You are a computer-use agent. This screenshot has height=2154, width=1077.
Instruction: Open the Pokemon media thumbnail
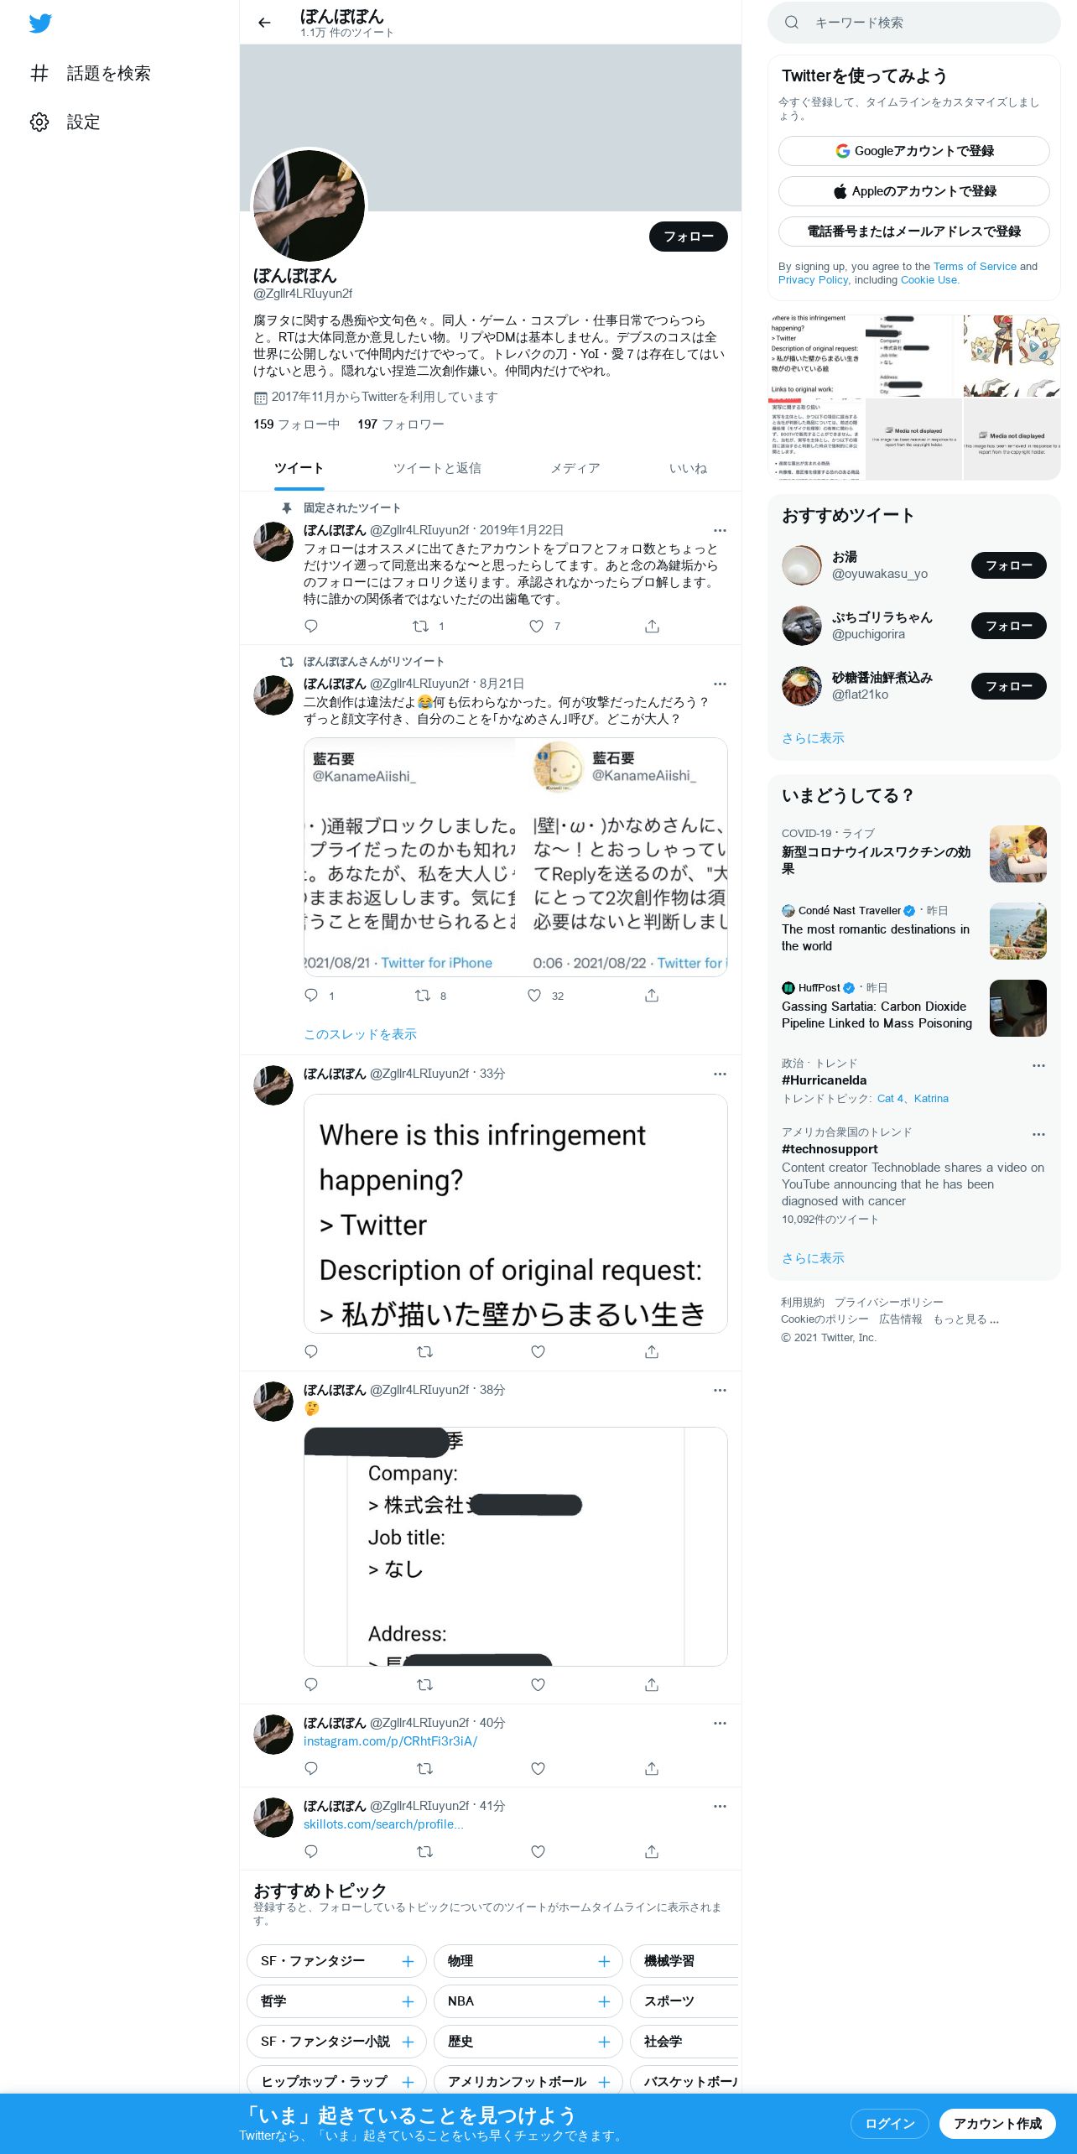click(1012, 356)
